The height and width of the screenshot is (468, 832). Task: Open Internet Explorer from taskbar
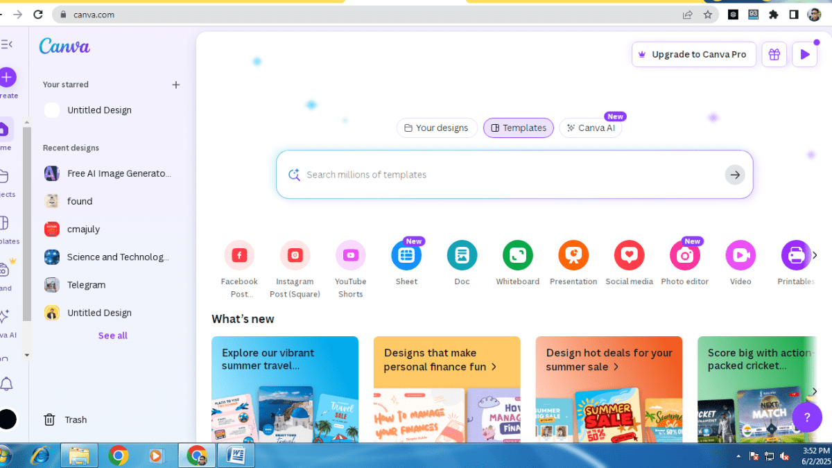pyautogui.click(x=41, y=456)
